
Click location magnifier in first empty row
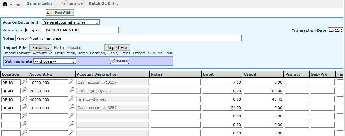click(x=25, y=116)
